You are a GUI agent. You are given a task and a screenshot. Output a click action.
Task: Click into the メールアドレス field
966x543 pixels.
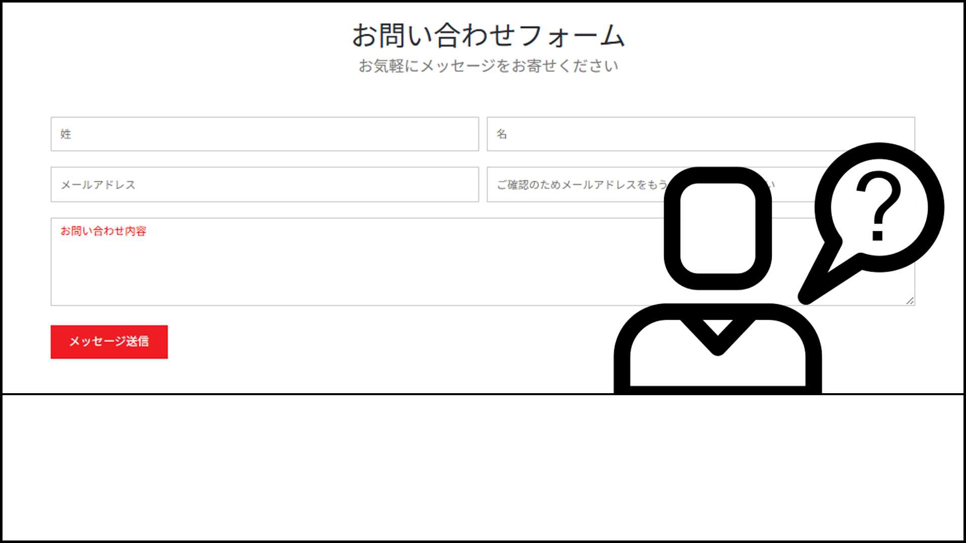click(264, 185)
